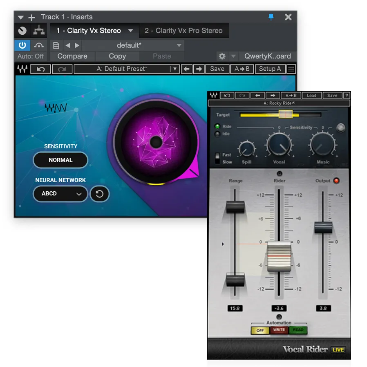Viewport: 367px width, 367px height.
Task: Click the Copy button
Action: coord(117,56)
